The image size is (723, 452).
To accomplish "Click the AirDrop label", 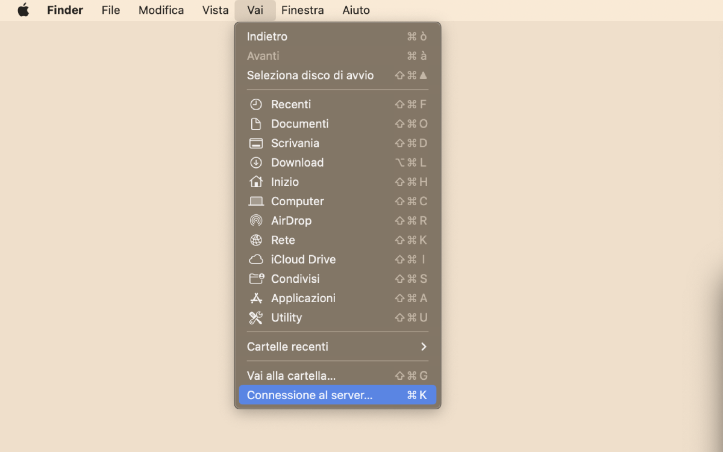I will (292, 220).
